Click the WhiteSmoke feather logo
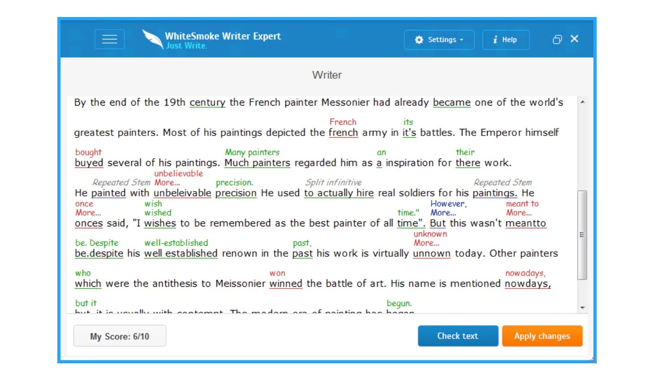 click(153, 39)
